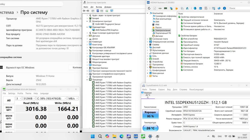Open the MB/s unit dropdown
This screenshot has width=250, height=140.
[73, 98]
